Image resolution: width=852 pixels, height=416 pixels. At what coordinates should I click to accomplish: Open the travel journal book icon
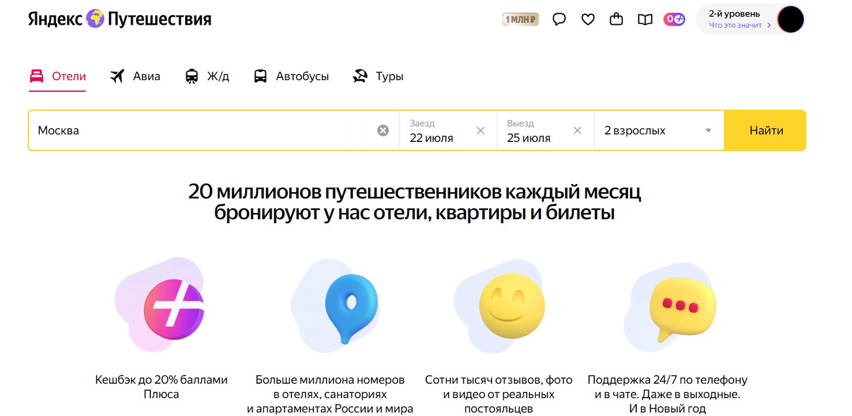645,20
